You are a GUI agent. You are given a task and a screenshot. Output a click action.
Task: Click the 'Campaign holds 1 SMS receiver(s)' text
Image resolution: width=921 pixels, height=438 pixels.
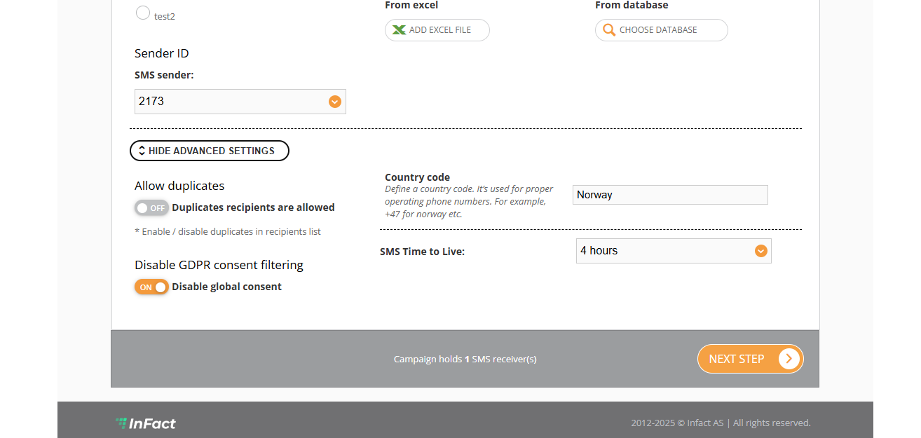click(465, 359)
